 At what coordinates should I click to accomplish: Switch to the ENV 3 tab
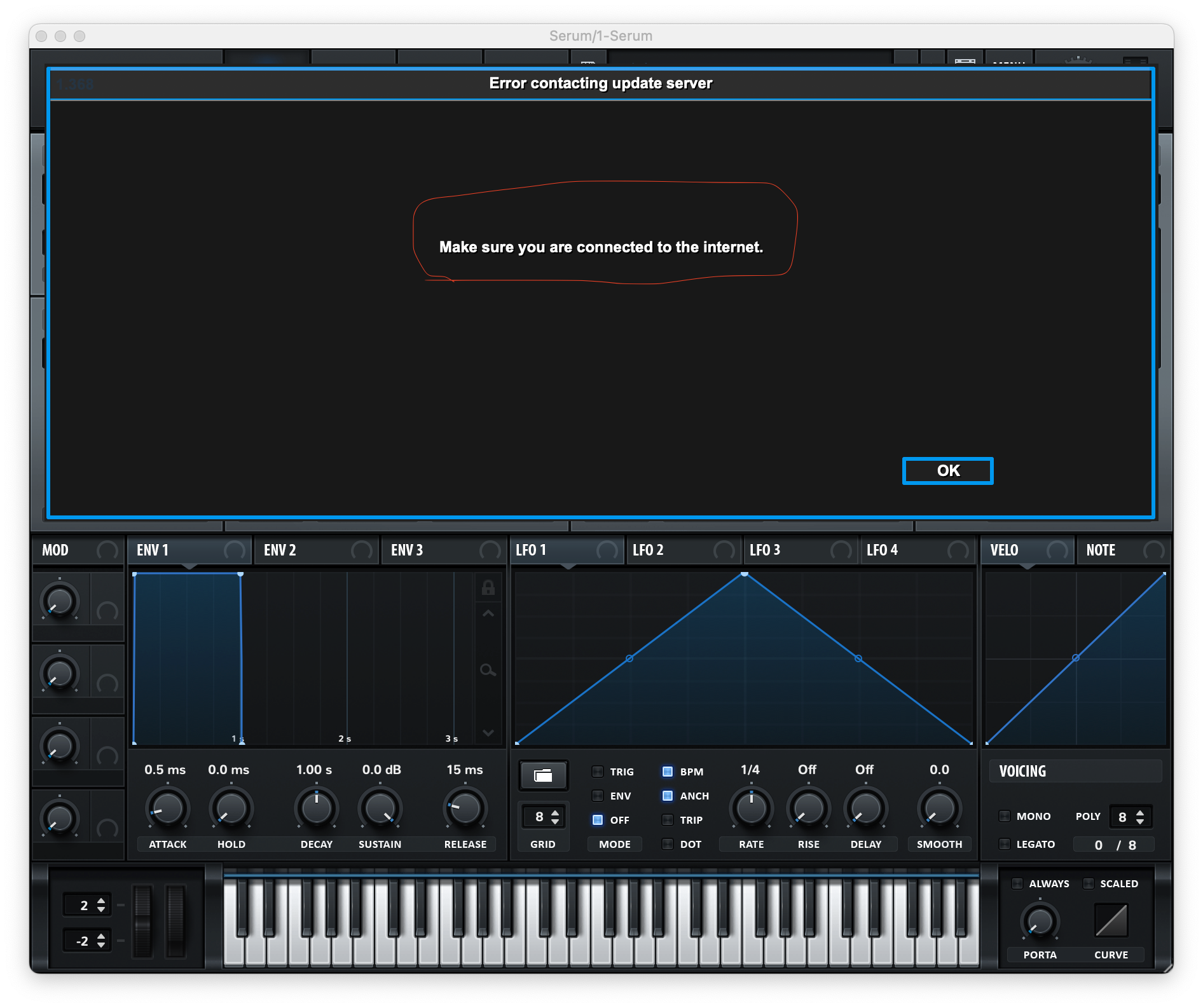[444, 550]
